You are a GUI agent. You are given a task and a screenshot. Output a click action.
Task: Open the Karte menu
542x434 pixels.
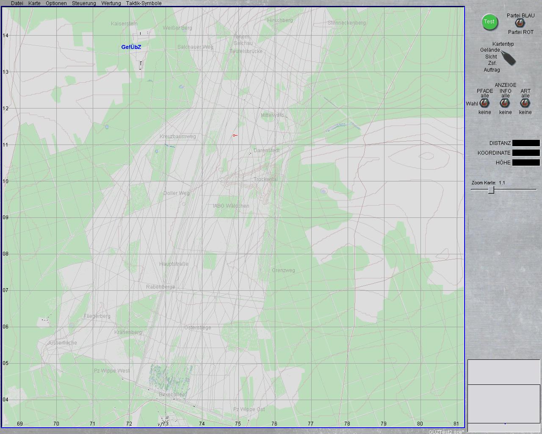tap(34, 3)
